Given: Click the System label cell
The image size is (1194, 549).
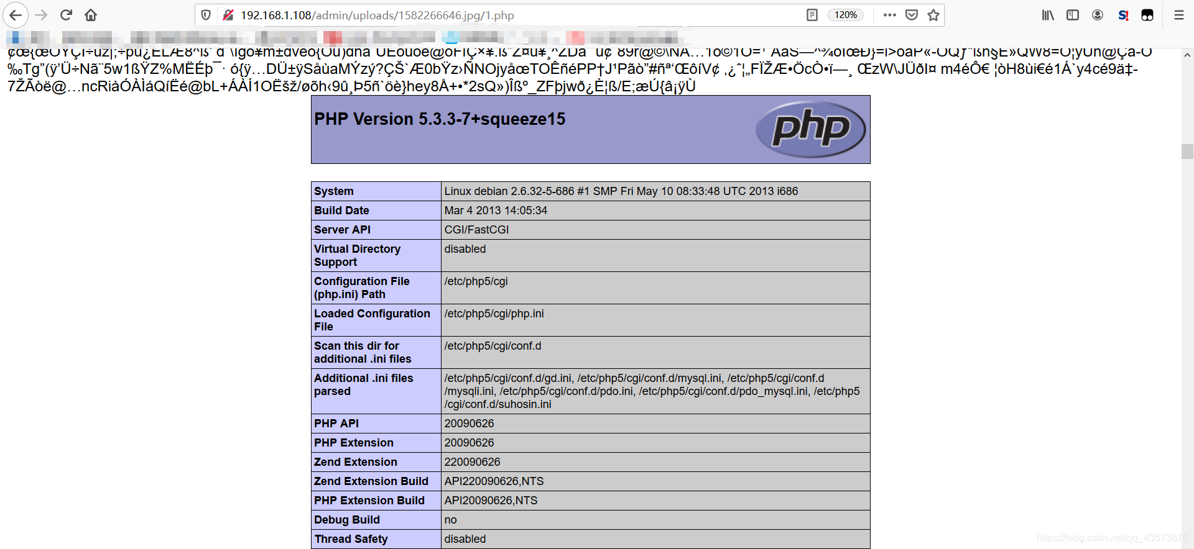Looking at the screenshot, I should coord(376,191).
